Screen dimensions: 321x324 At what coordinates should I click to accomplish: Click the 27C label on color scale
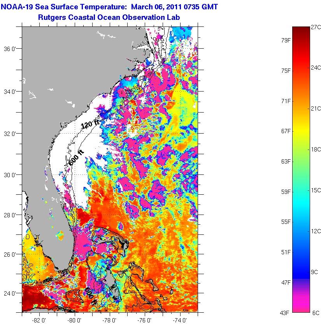point(316,27)
